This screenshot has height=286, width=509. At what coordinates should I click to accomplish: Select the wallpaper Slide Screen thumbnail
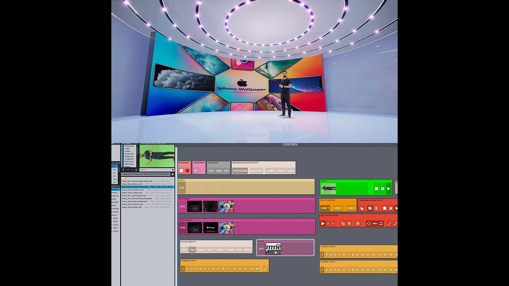(227, 228)
